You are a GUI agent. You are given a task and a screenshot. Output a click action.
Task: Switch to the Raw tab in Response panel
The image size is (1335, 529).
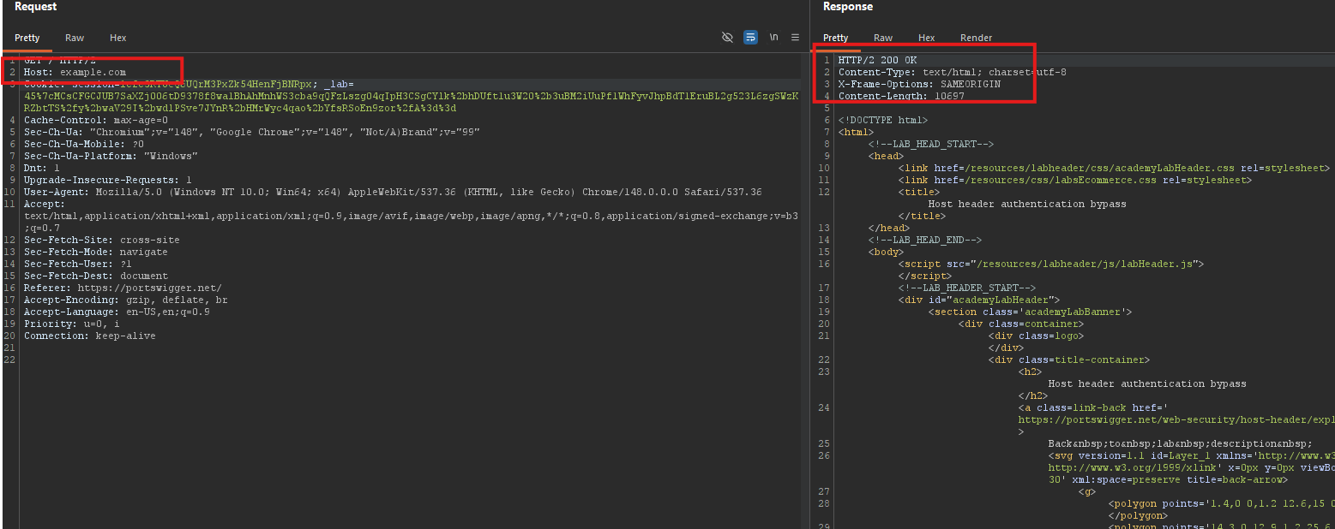[x=883, y=38]
